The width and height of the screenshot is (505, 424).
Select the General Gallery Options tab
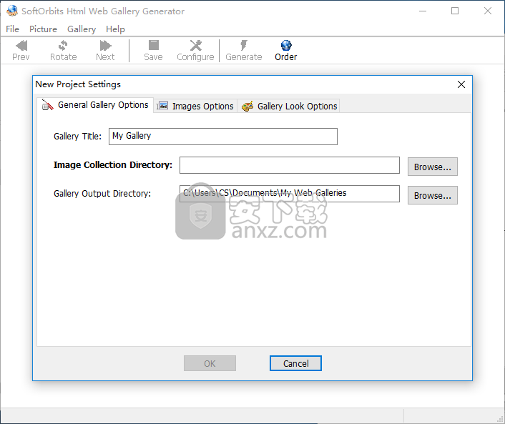[x=95, y=105]
